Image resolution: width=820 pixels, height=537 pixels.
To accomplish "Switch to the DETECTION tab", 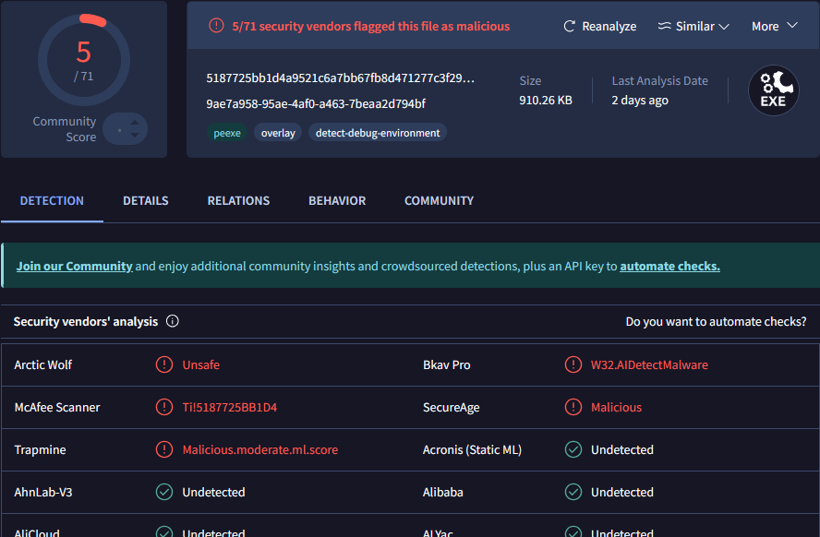I will pyautogui.click(x=52, y=200).
